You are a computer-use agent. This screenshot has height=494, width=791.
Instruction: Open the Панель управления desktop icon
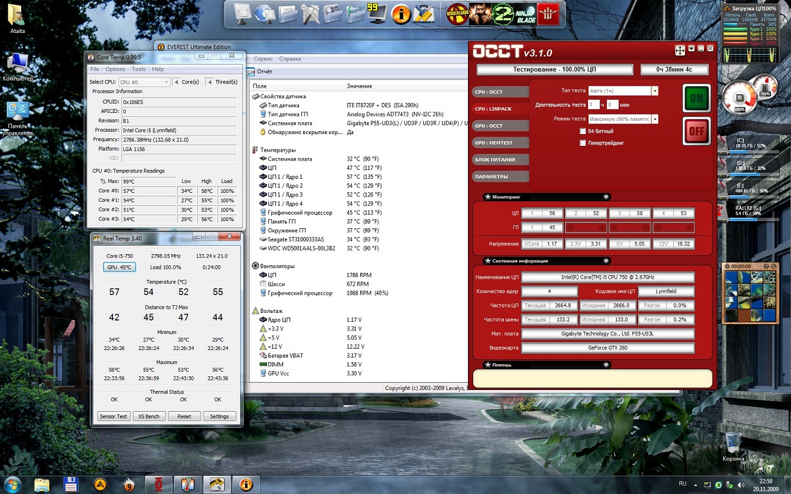[18, 118]
